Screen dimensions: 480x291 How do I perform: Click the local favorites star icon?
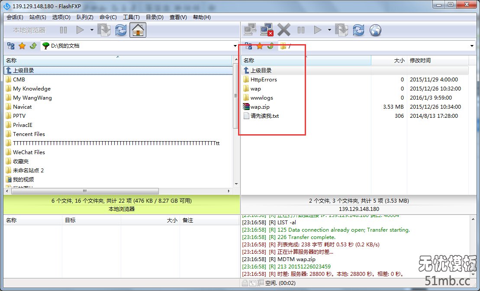click(x=22, y=46)
